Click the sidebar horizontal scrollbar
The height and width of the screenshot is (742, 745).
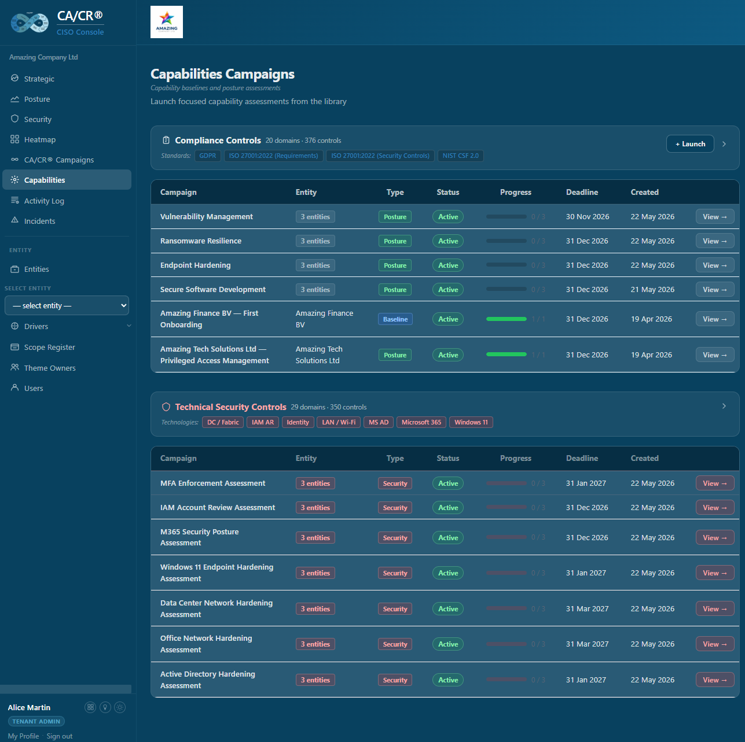click(x=66, y=689)
